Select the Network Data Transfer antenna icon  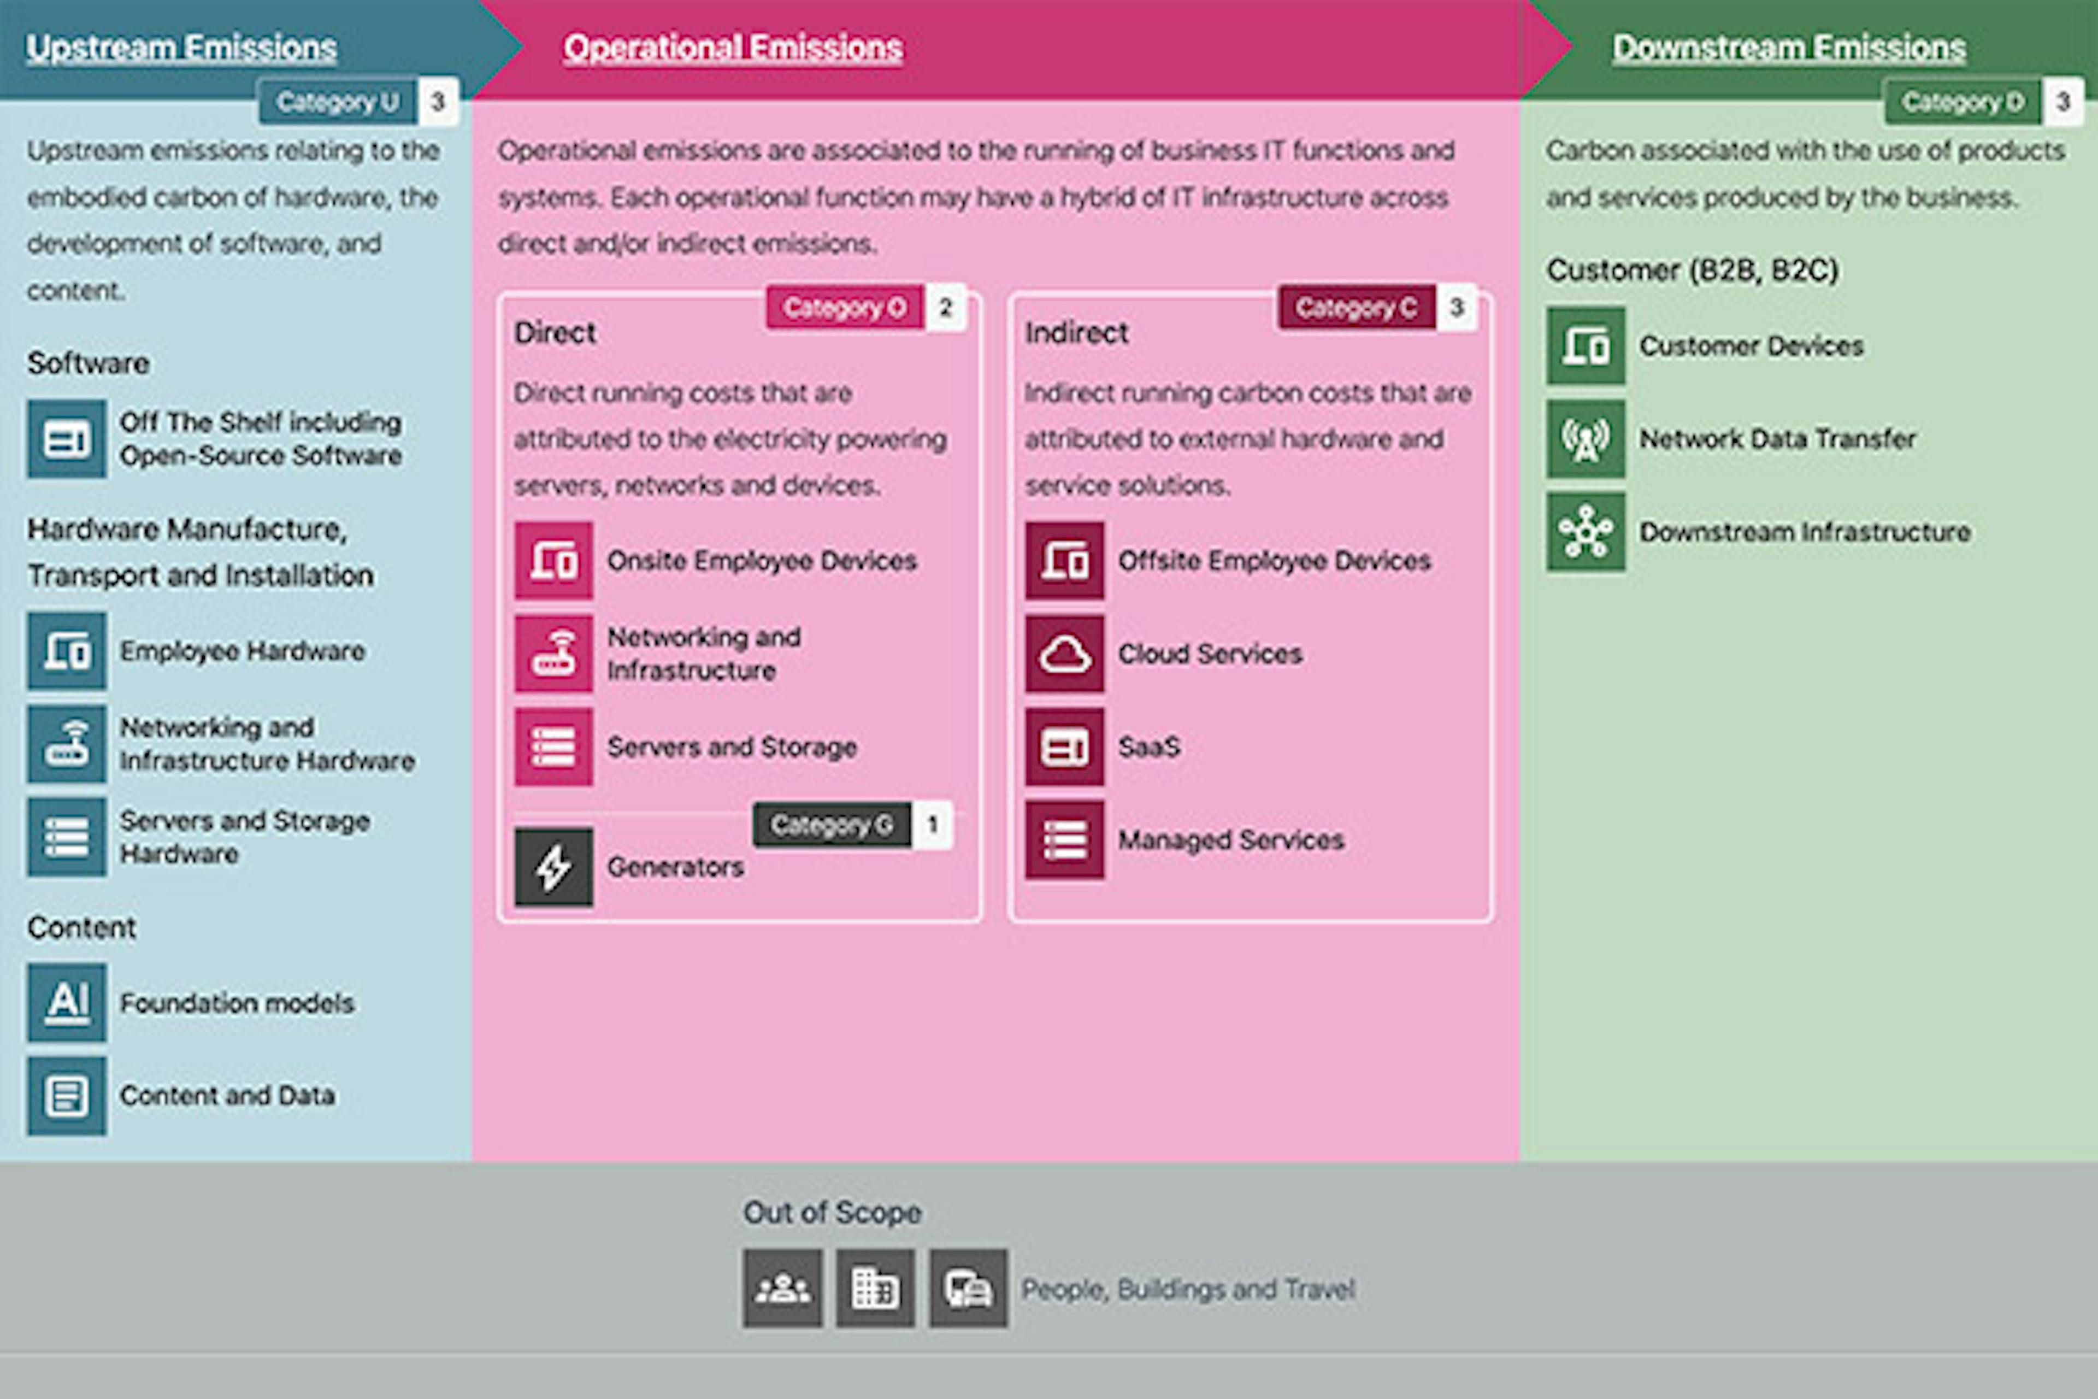click(x=1586, y=439)
